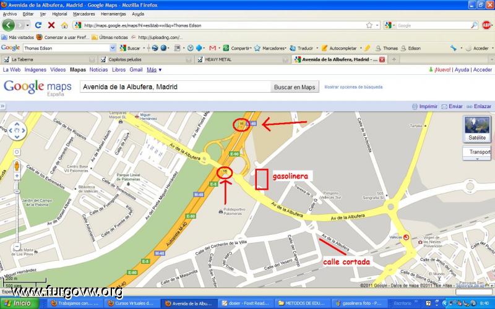The image size is (495, 309).
Task: Reload the page with the refresh icon
Action: pyautogui.click(x=38, y=25)
